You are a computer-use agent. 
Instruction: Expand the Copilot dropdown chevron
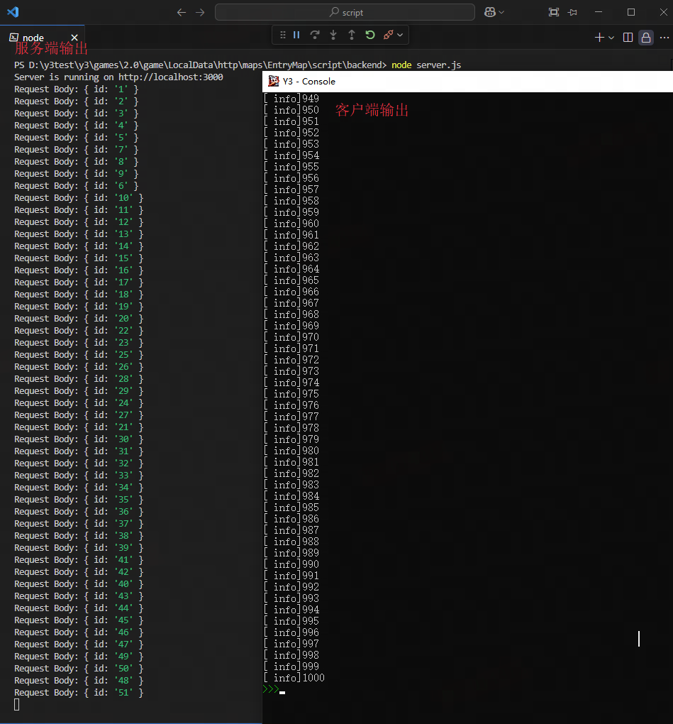pyautogui.click(x=502, y=12)
